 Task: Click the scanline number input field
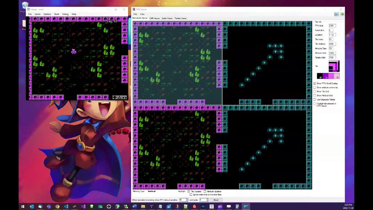182,200
